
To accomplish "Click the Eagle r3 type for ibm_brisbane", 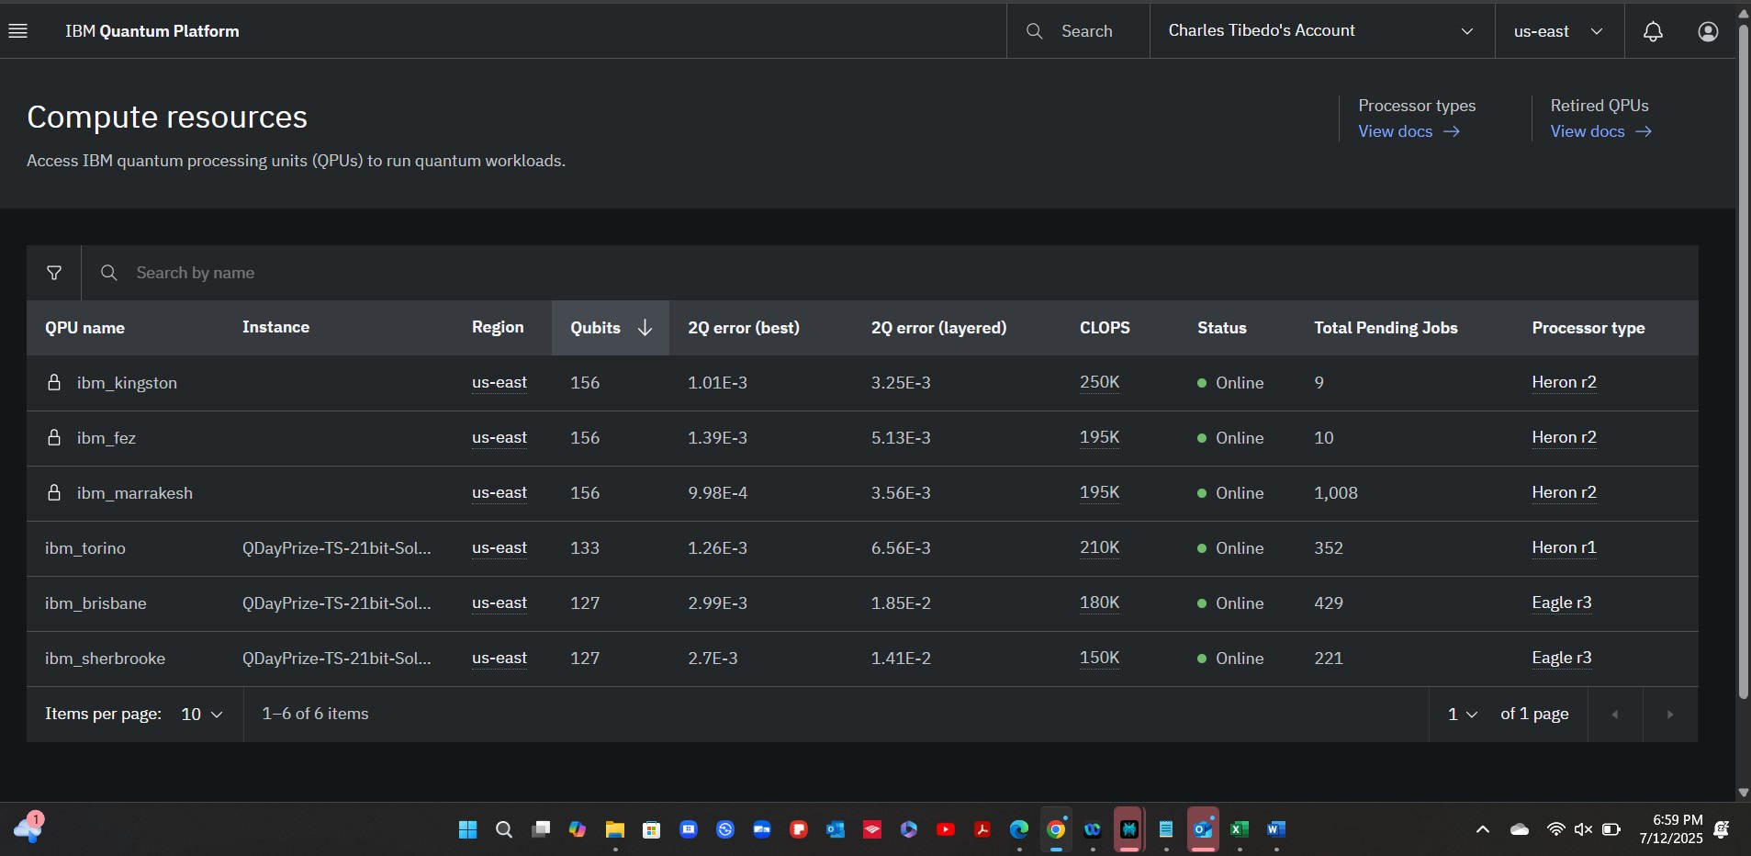I will tap(1561, 603).
